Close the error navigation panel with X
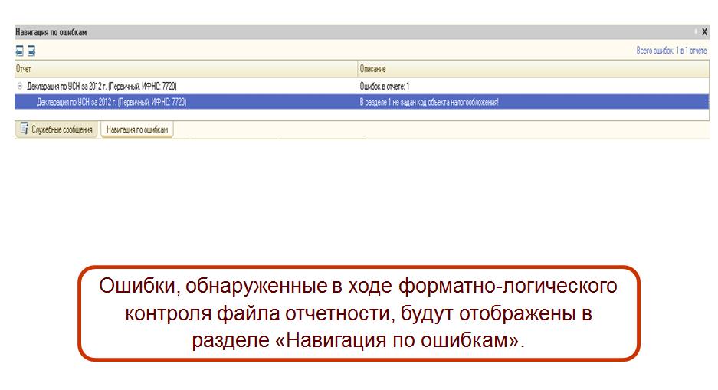Image resolution: width=718 pixels, height=390 pixels. (704, 32)
